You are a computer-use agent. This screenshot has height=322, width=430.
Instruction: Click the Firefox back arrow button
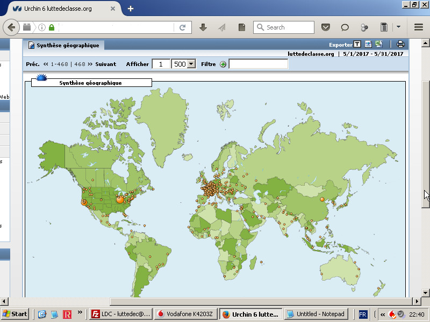[11, 27]
